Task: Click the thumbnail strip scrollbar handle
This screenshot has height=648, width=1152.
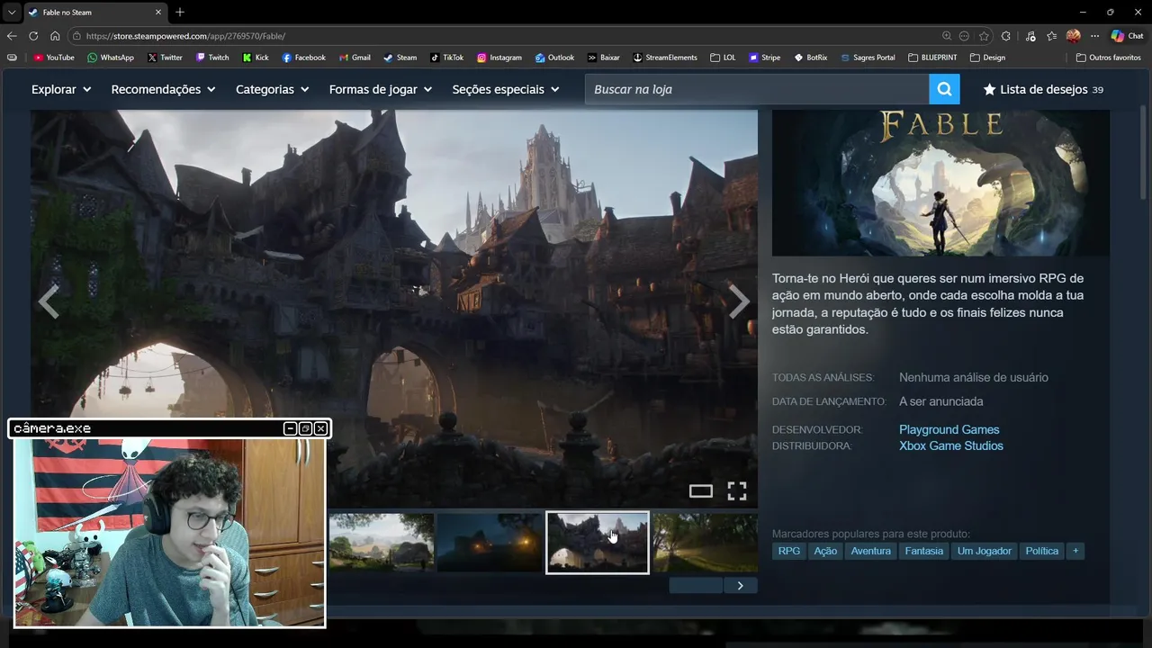Action: click(695, 586)
